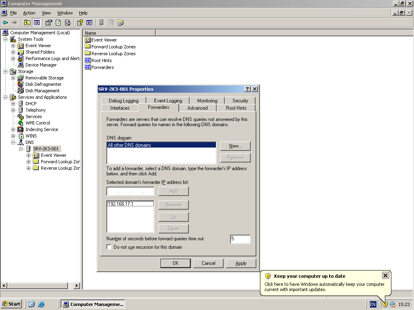The image size is (414, 310).
Task: Click the Windows Update shield tray icon
Action: [x=385, y=304]
